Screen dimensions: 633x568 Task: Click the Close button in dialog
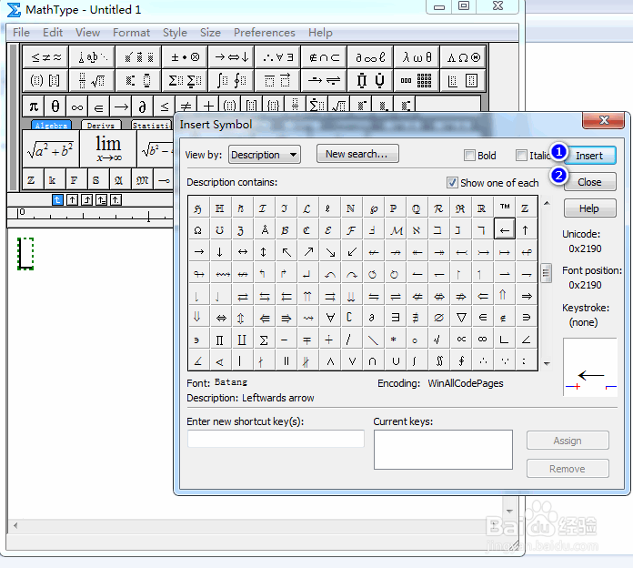tap(589, 182)
